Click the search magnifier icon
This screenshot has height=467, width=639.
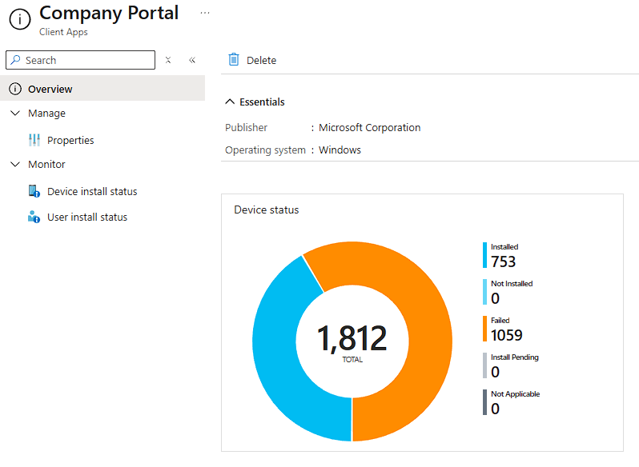coord(15,60)
